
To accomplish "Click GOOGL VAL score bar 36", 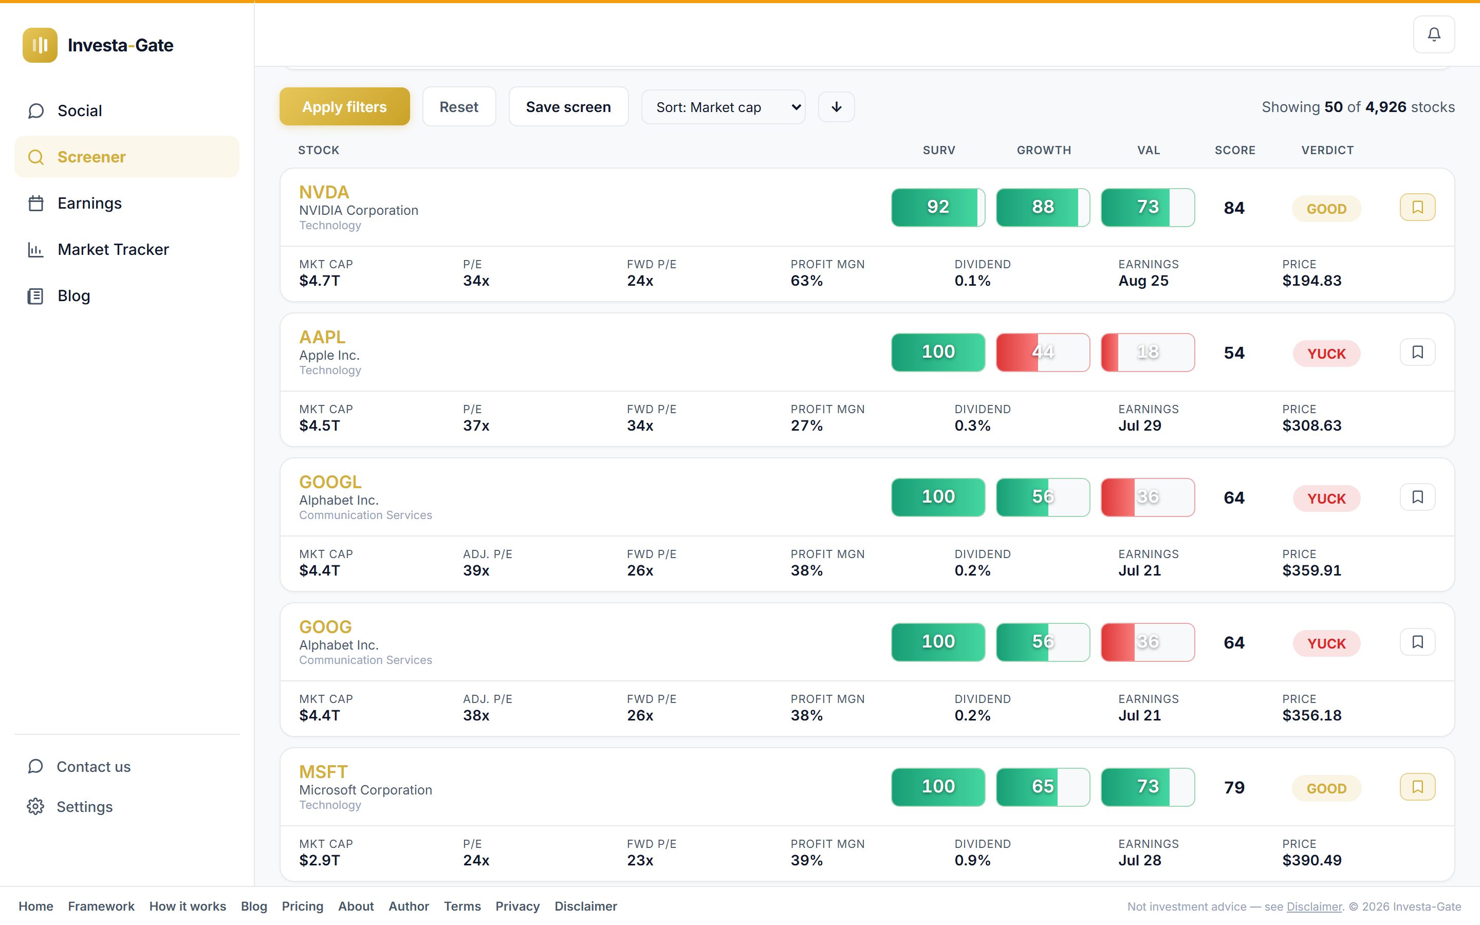I will tap(1148, 497).
